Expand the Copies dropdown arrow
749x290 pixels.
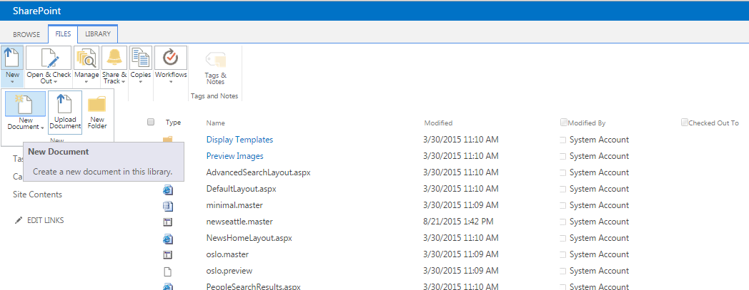[140, 82]
